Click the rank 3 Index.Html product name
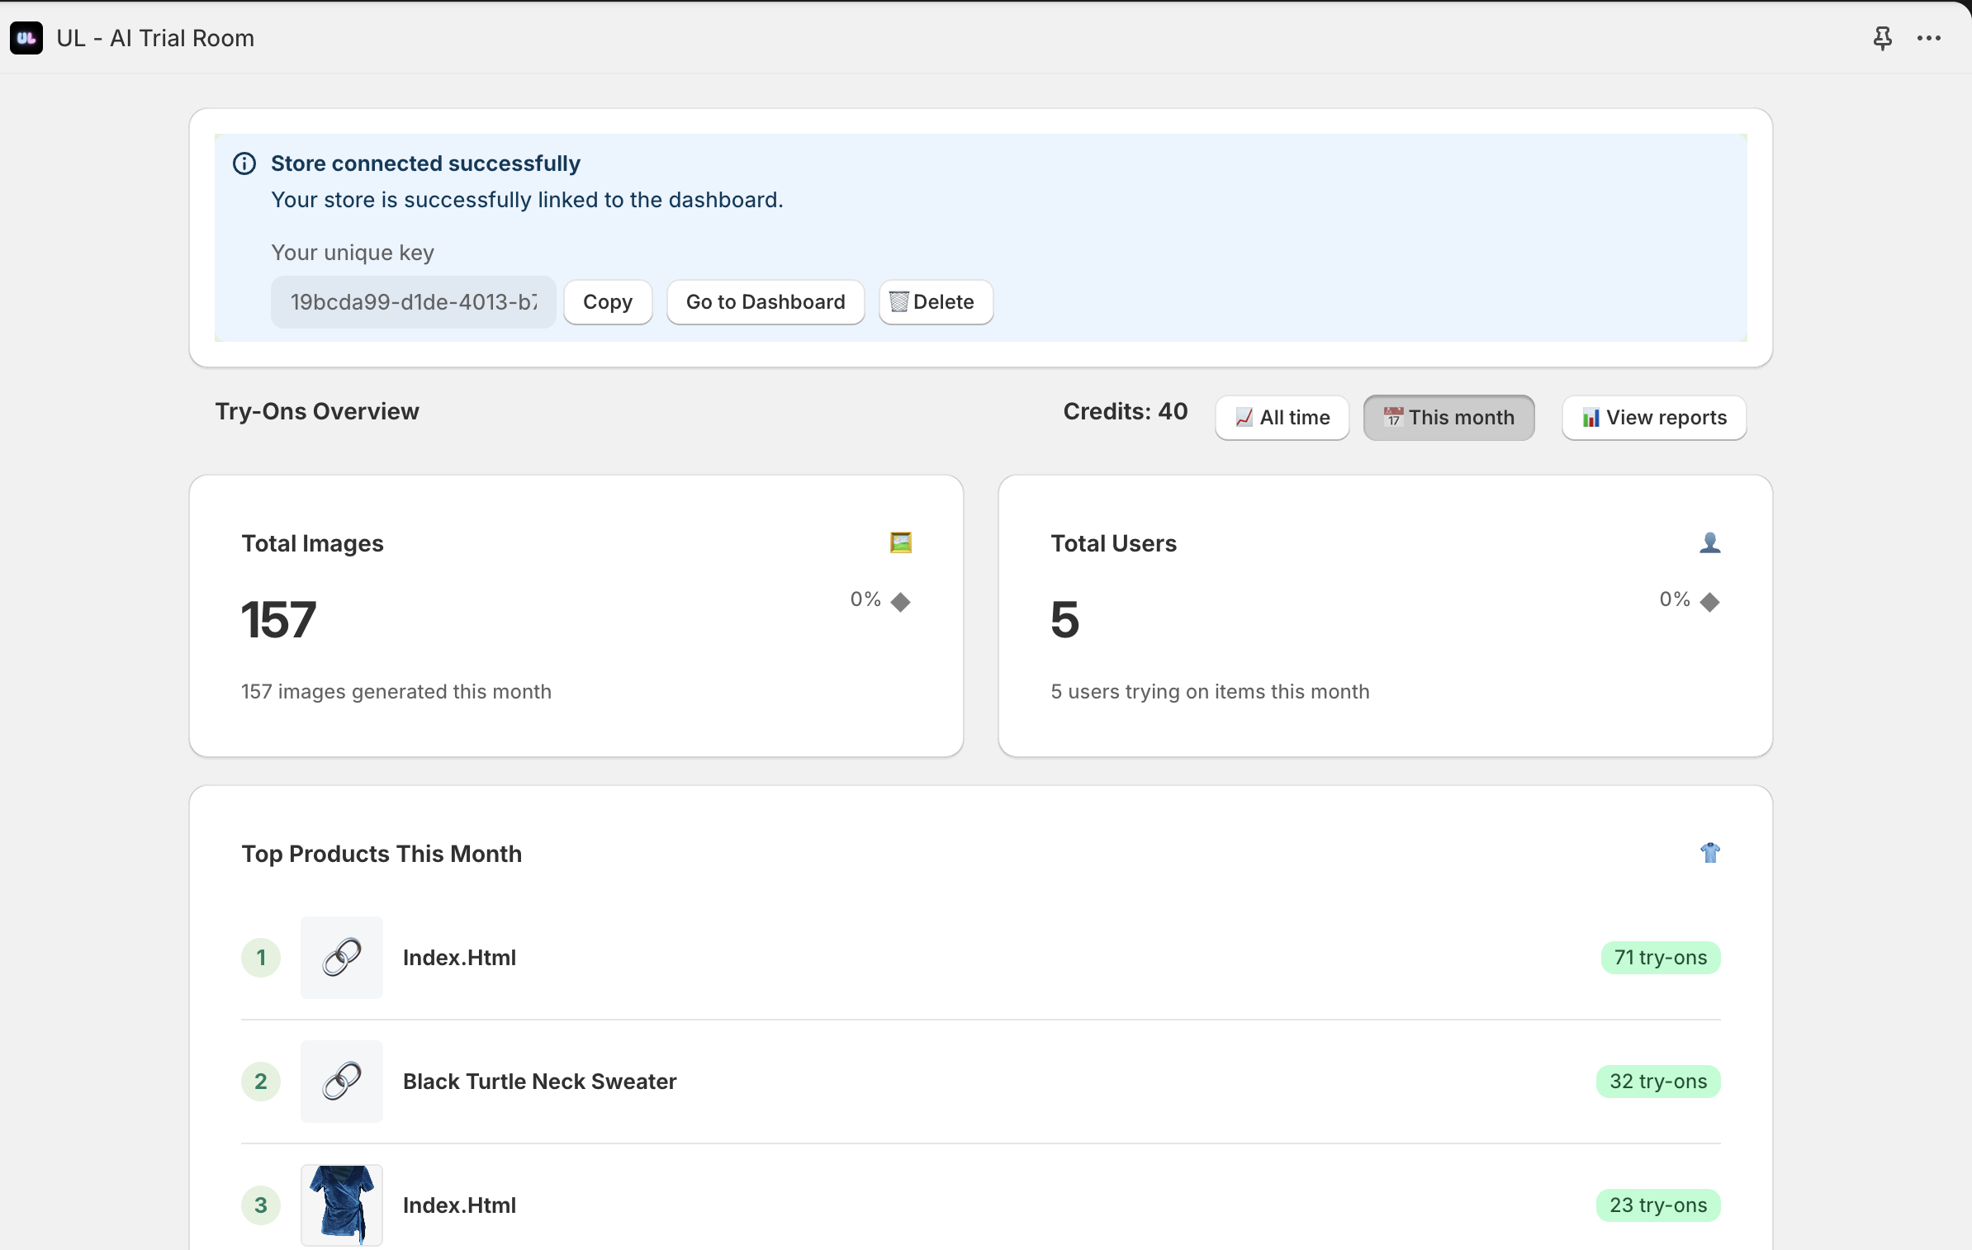Screen dimensions: 1972x1250 coord(459,1205)
